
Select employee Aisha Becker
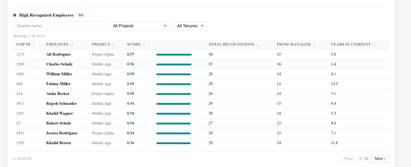58,94
